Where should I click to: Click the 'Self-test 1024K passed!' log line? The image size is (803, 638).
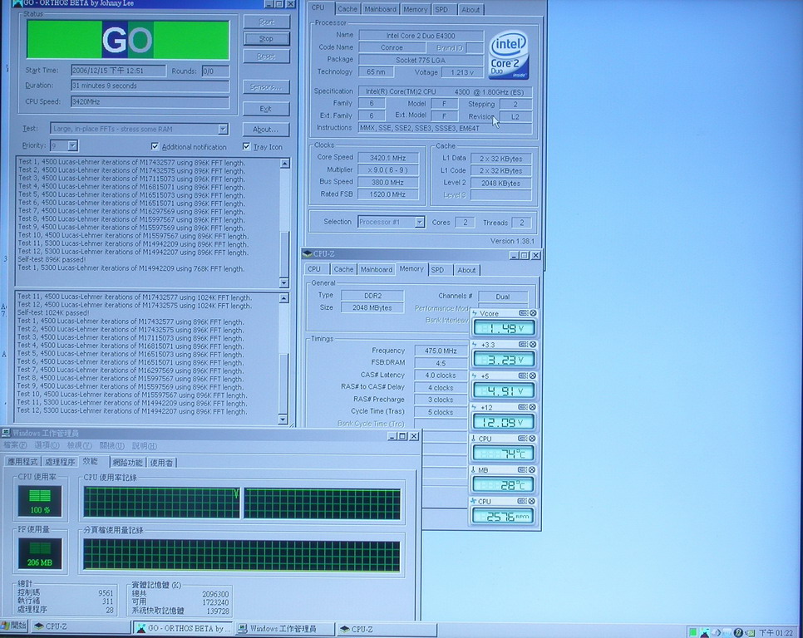[x=53, y=312]
